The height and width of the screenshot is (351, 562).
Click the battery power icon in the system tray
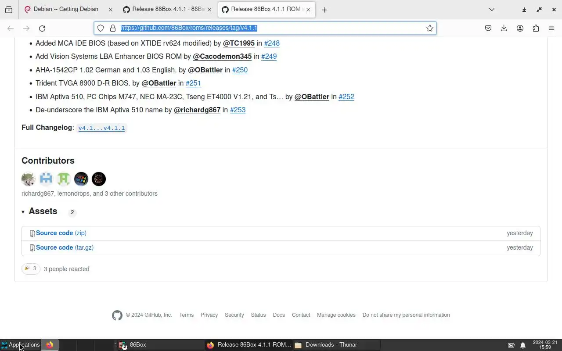point(512,345)
